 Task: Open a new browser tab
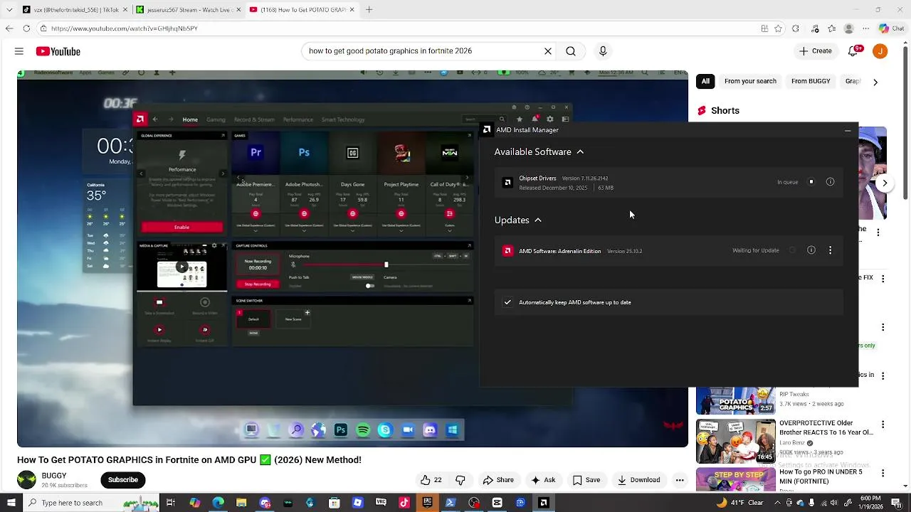coord(369,10)
